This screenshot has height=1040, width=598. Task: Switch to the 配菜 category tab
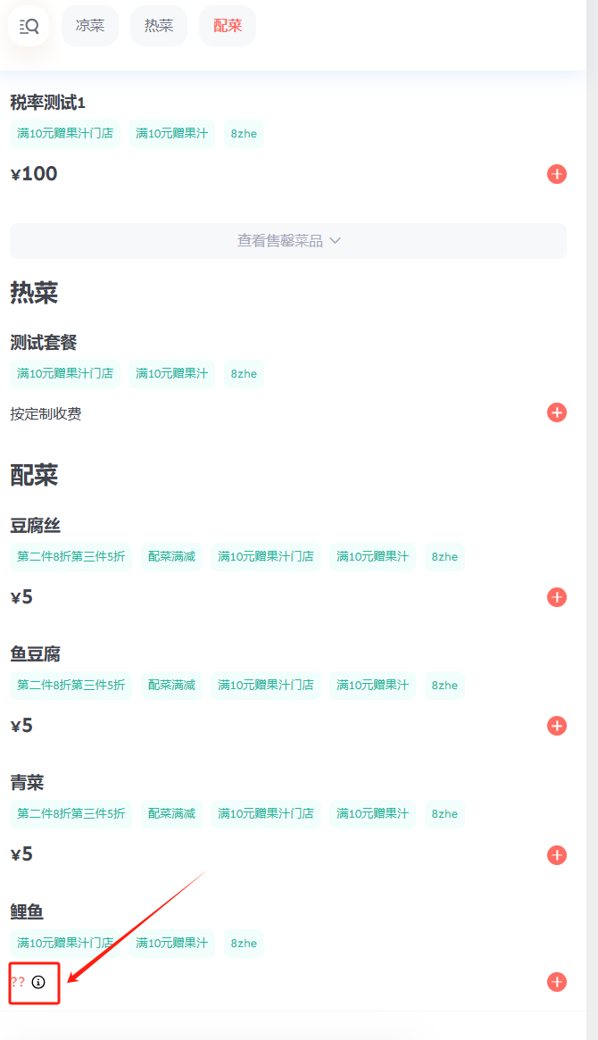point(228,26)
